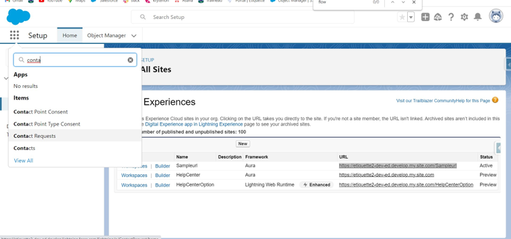511x239 pixels.
Task: Open Workspaces for HelpCenterOption site
Action: [134, 185]
